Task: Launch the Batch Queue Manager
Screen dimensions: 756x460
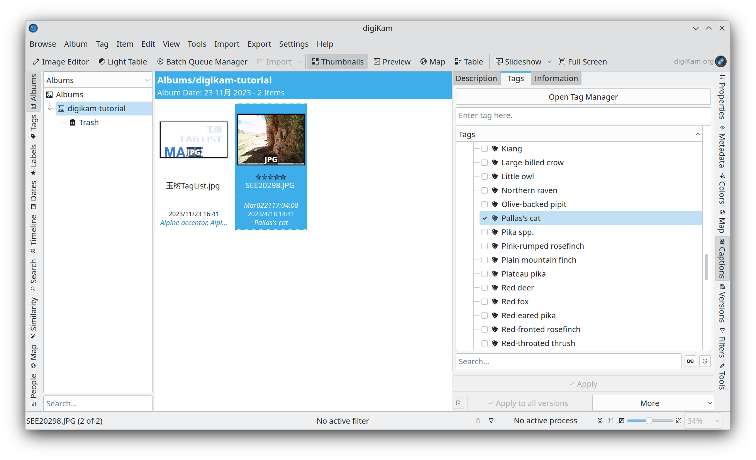Action: [x=202, y=62]
